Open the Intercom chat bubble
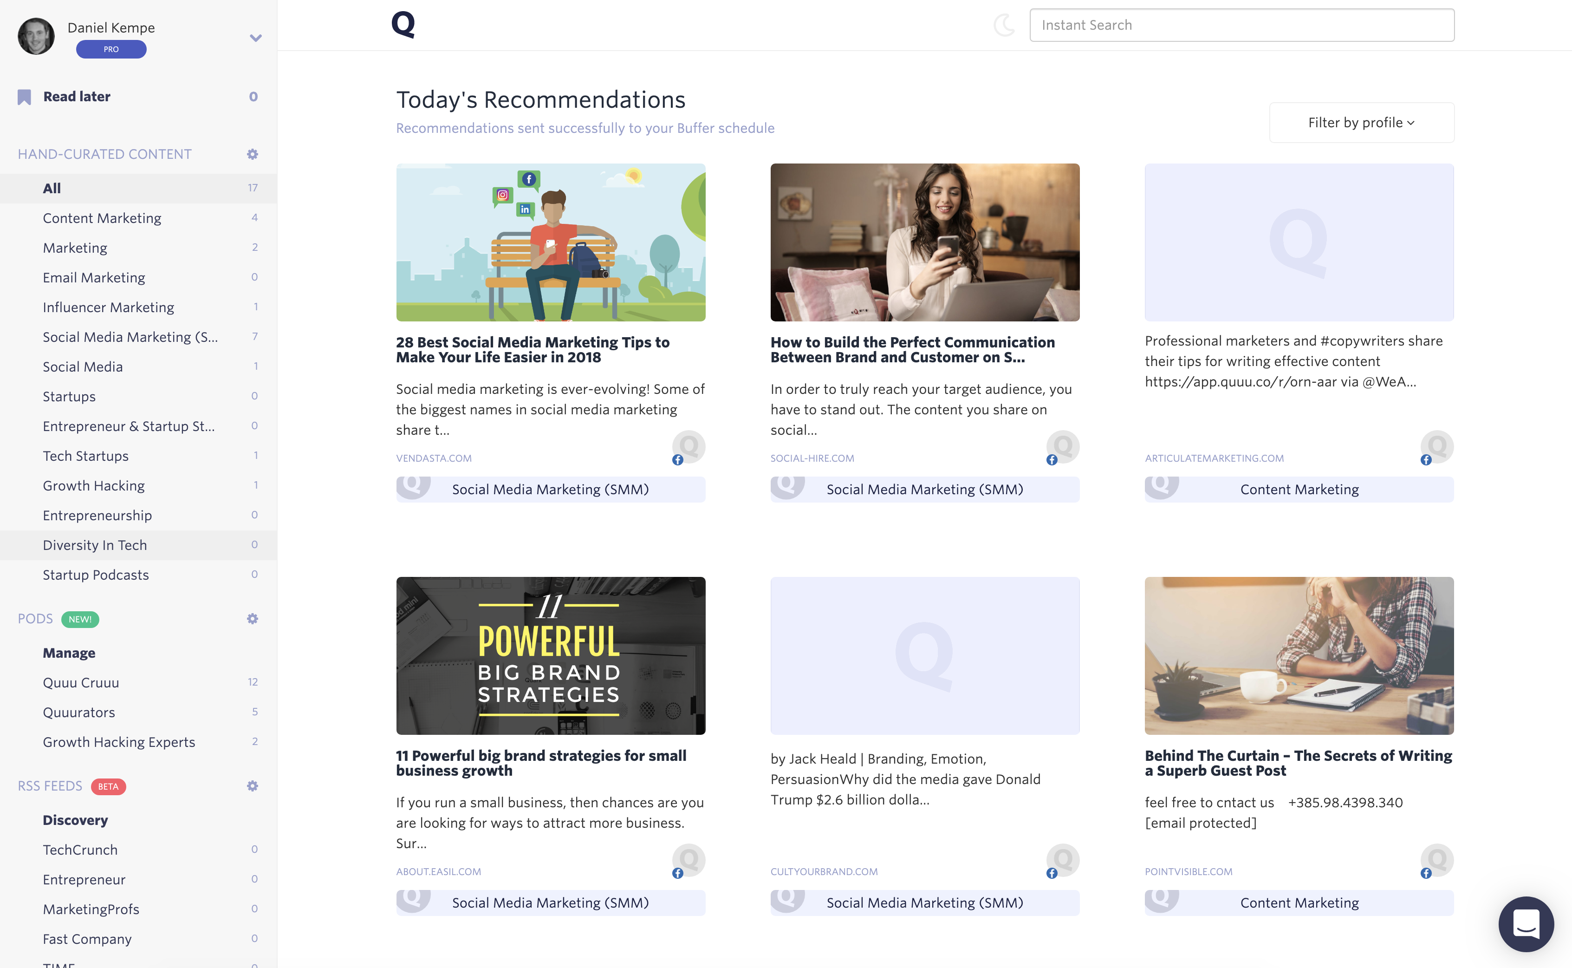1572x968 pixels. tap(1526, 924)
